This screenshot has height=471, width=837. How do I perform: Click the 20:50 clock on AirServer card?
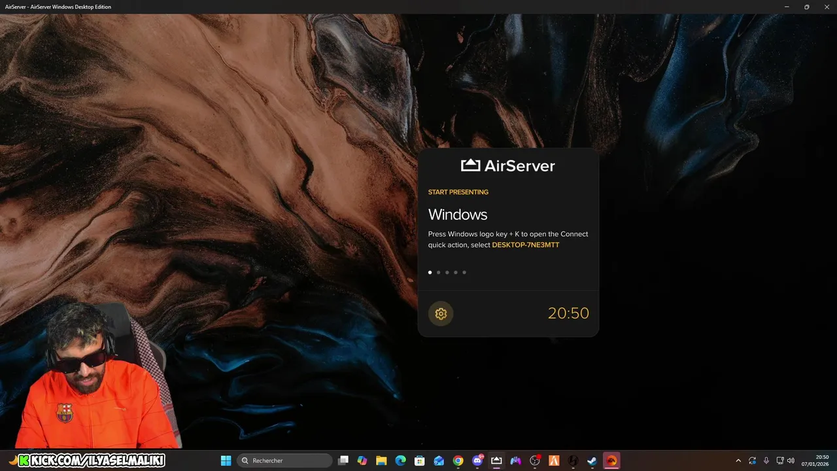coord(568,313)
